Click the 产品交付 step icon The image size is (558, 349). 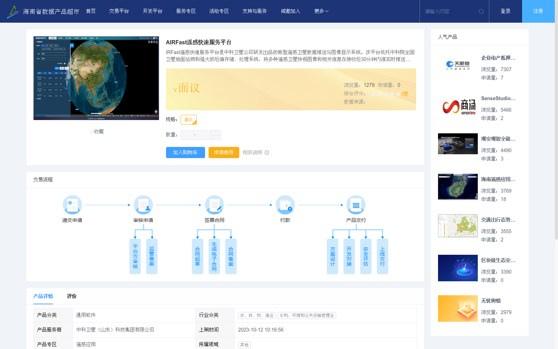356,205
